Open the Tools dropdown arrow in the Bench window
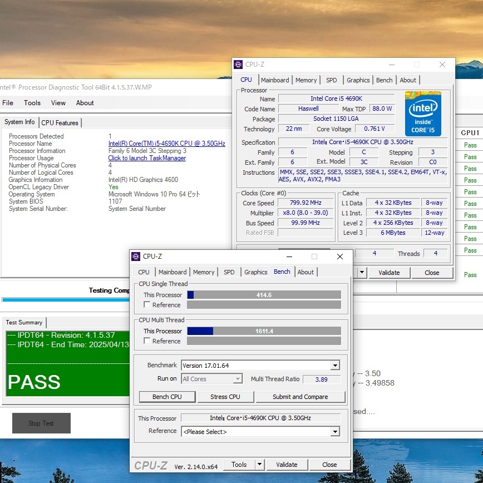The height and width of the screenshot is (483, 483). coord(259,465)
